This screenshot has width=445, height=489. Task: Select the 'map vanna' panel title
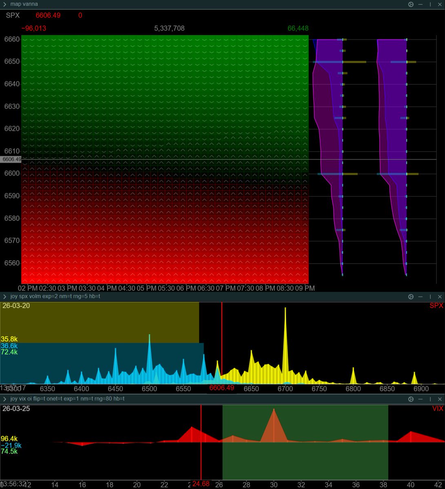[24, 4]
